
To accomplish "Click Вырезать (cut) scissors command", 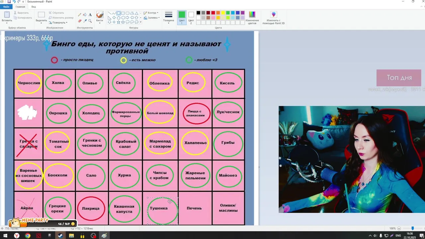I will tap(21, 13).
